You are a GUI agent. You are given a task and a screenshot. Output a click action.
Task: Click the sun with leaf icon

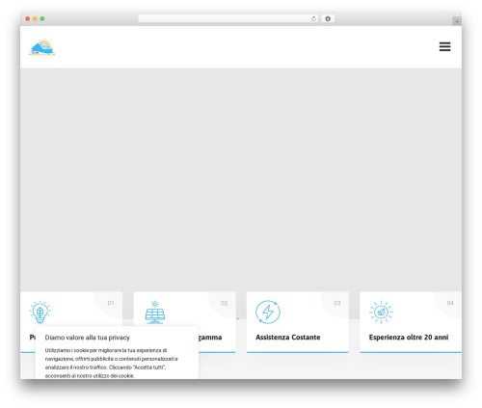381,312
